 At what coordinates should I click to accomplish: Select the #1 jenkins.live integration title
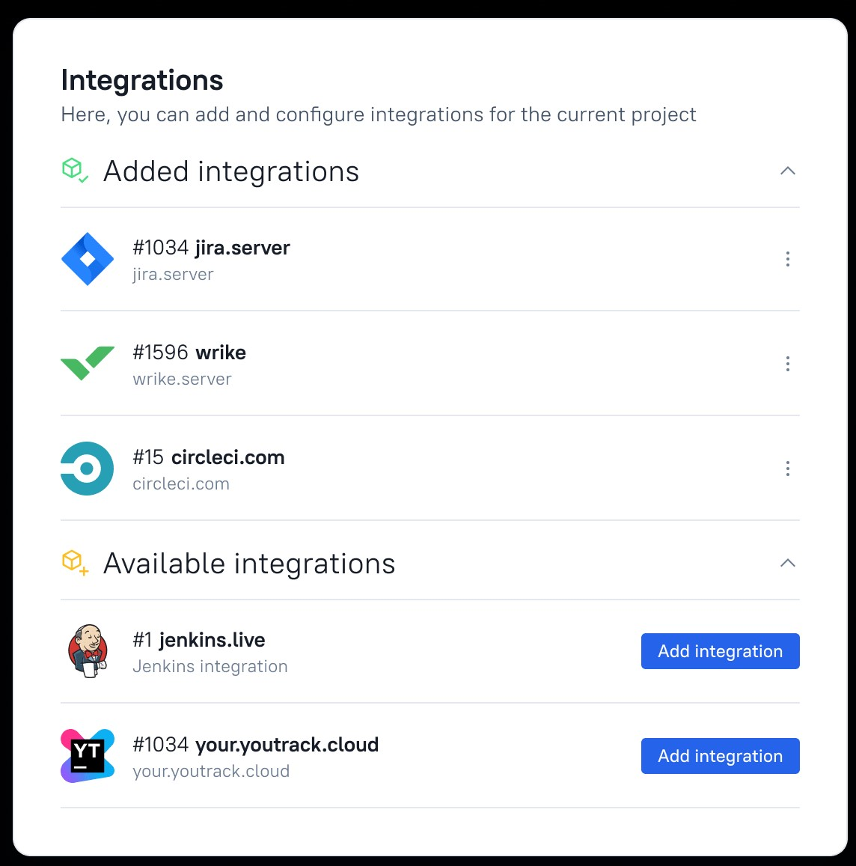tap(199, 640)
